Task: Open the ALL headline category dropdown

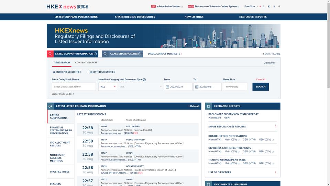Action: click(x=108, y=87)
